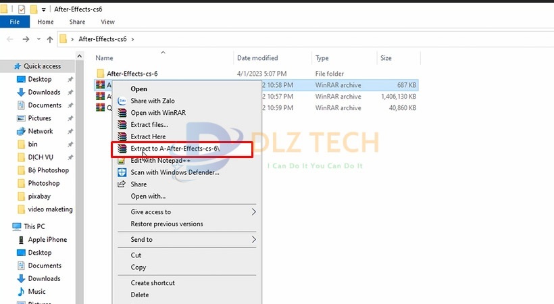Click the Notepad++ icon in context menu
The height and width of the screenshot is (304, 554).
pos(121,161)
